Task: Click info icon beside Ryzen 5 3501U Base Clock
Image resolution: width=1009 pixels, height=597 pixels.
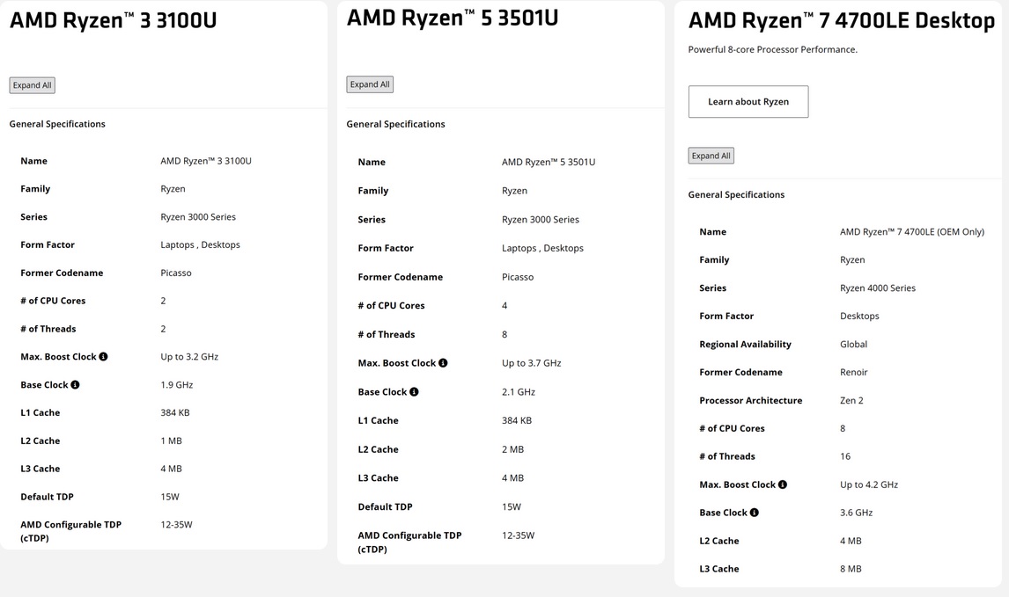Action: pos(414,392)
